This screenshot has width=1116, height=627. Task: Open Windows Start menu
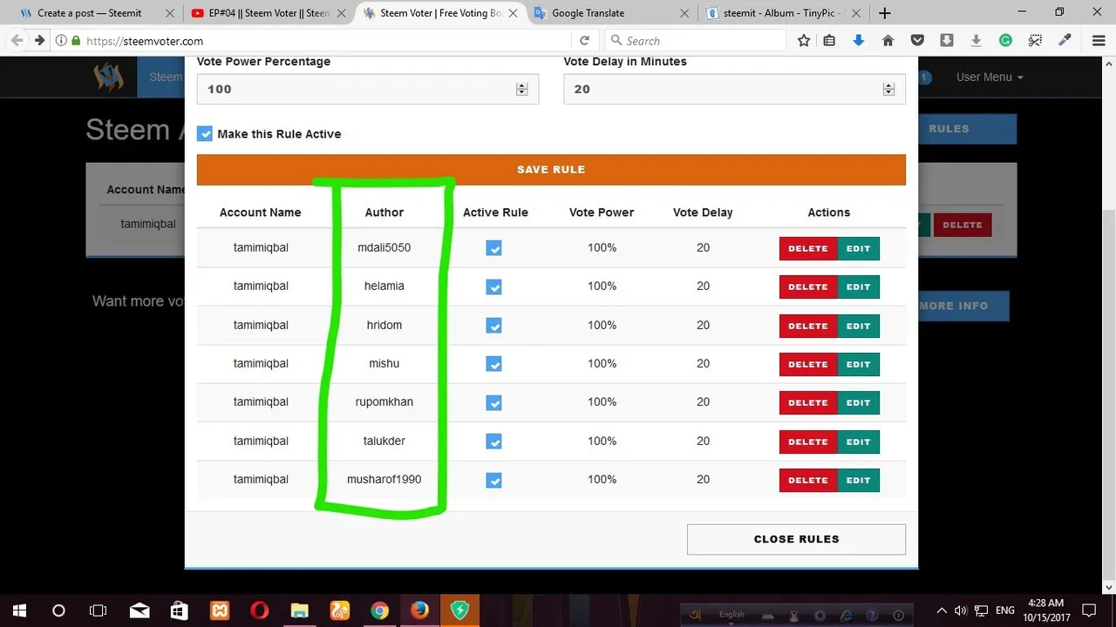click(x=19, y=610)
